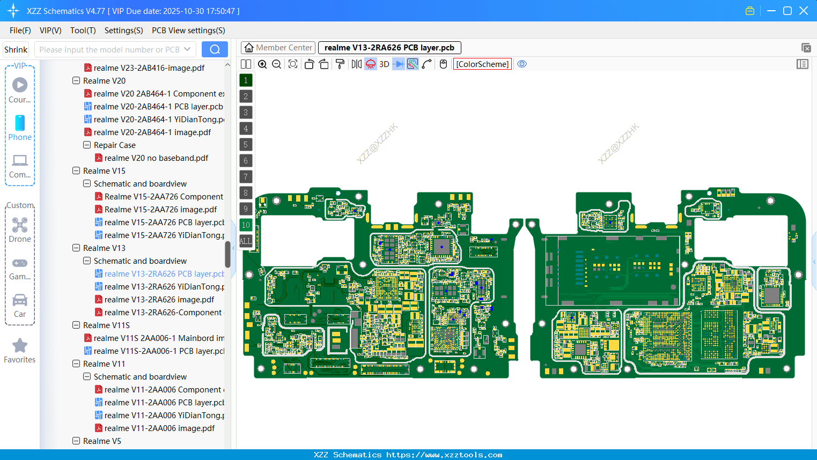This screenshot has height=460, width=817.
Task: Open the paint brush tool
Action: [340, 64]
